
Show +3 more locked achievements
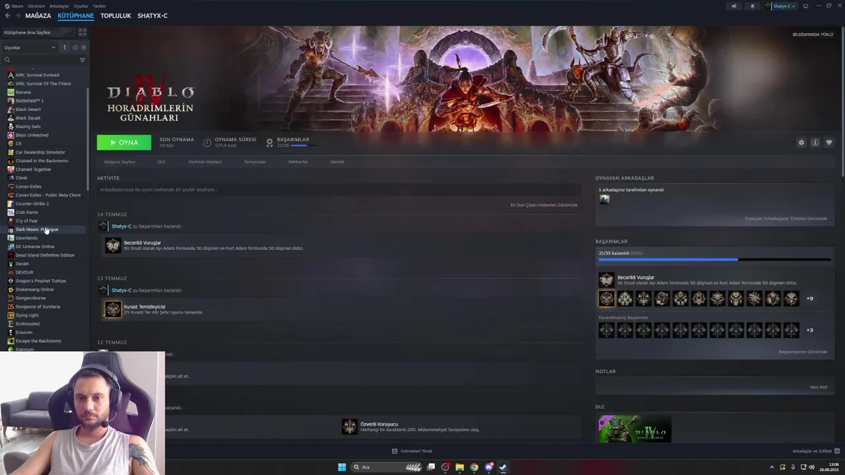pos(810,330)
